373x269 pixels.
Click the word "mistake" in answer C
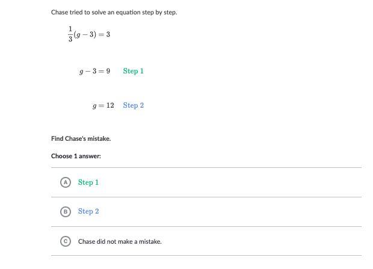click(x=149, y=241)
